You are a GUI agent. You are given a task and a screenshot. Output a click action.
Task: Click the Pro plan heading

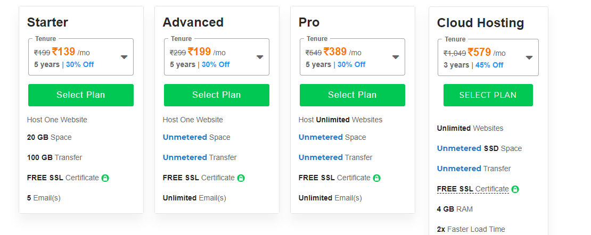(x=309, y=22)
